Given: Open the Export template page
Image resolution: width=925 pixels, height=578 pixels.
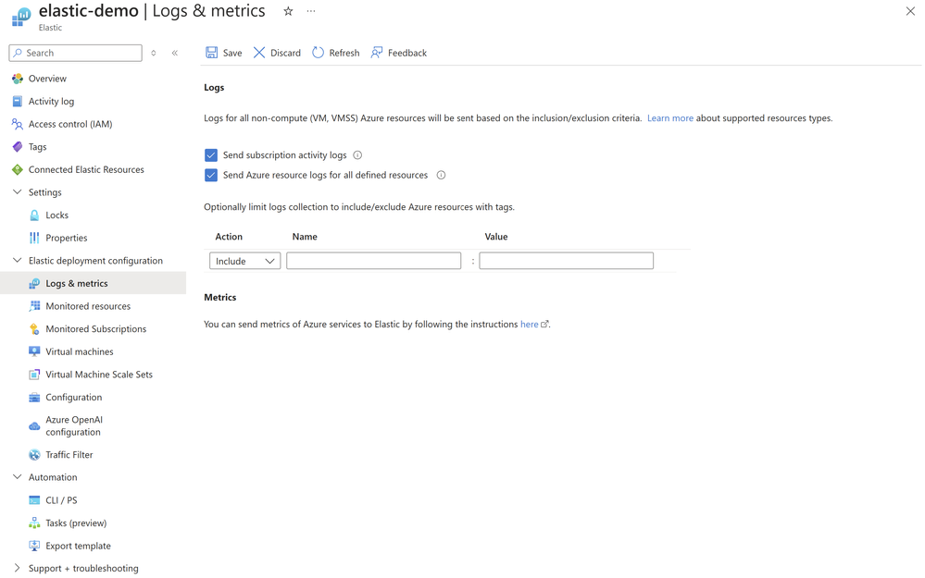Looking at the screenshot, I should point(78,546).
